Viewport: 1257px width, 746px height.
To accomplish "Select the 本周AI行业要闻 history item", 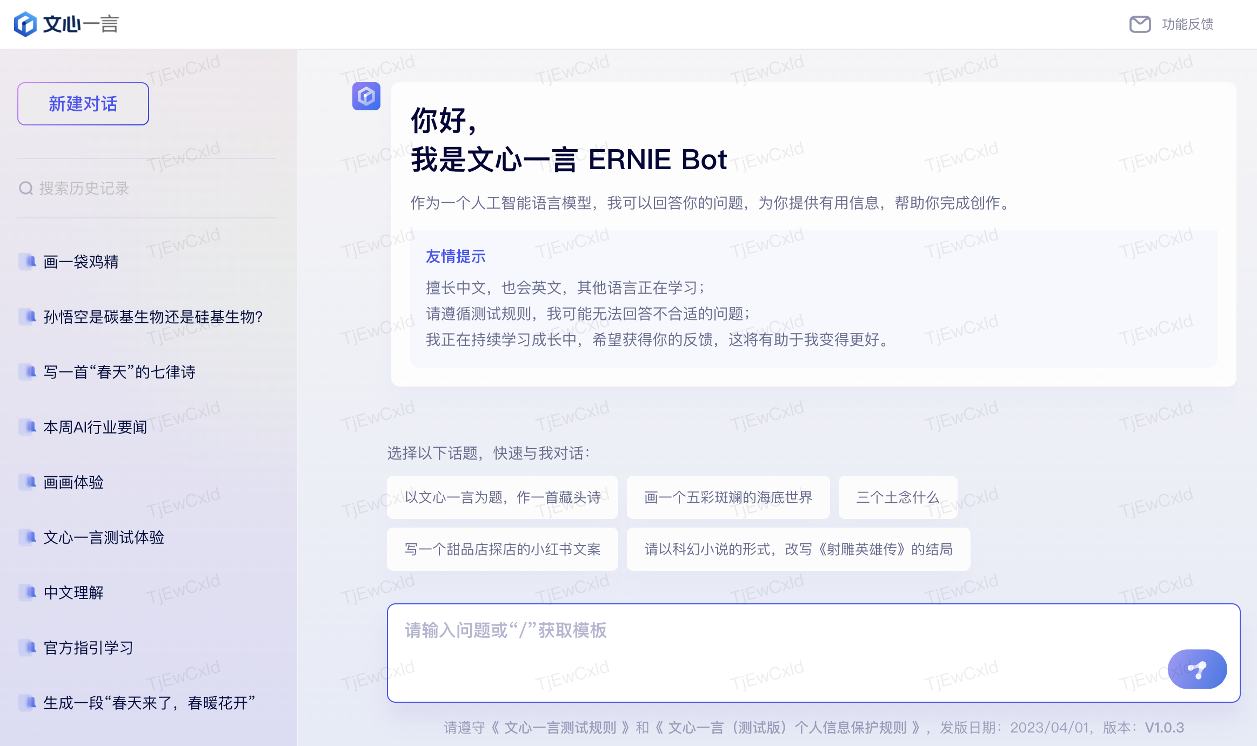I will pos(95,427).
